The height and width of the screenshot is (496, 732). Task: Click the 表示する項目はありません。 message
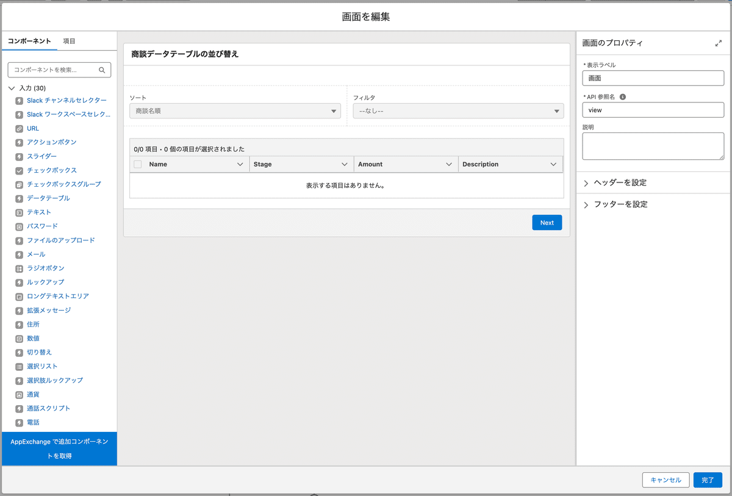(346, 185)
